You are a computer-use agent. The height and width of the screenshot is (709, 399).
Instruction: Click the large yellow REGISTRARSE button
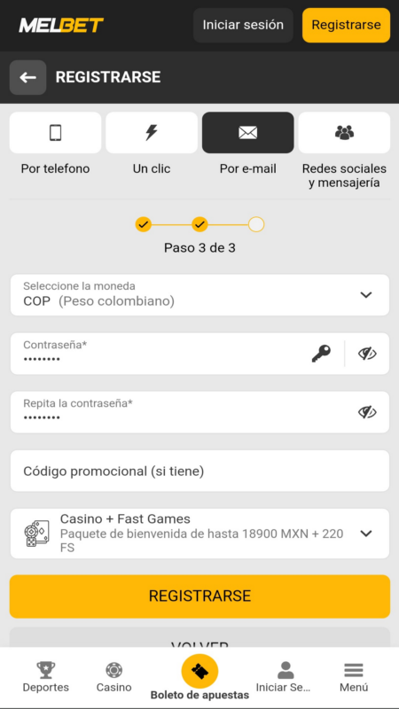(199, 596)
